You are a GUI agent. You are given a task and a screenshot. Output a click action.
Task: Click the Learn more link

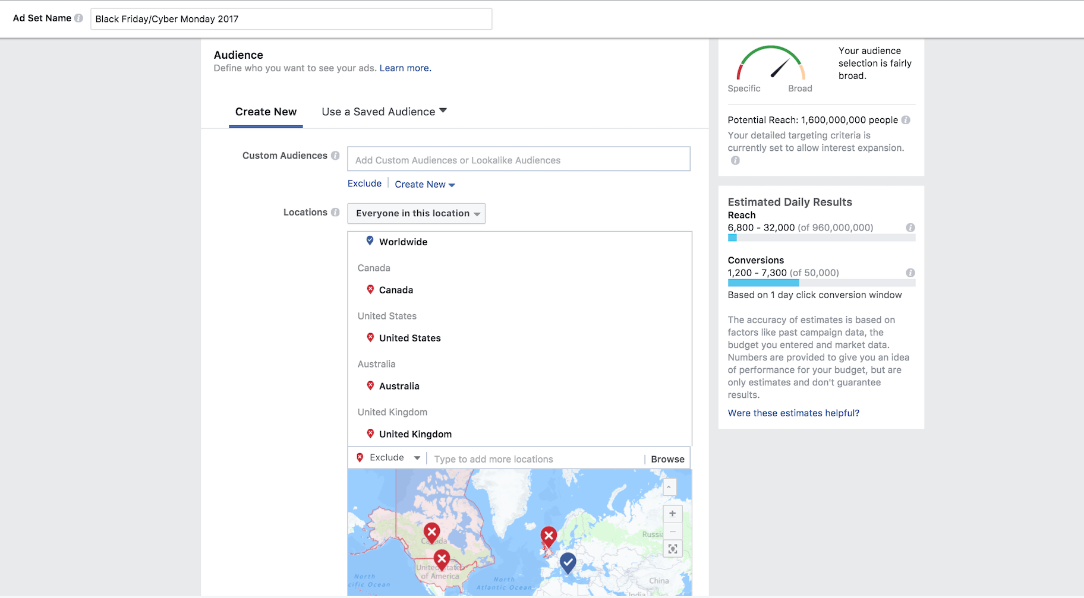click(x=405, y=68)
